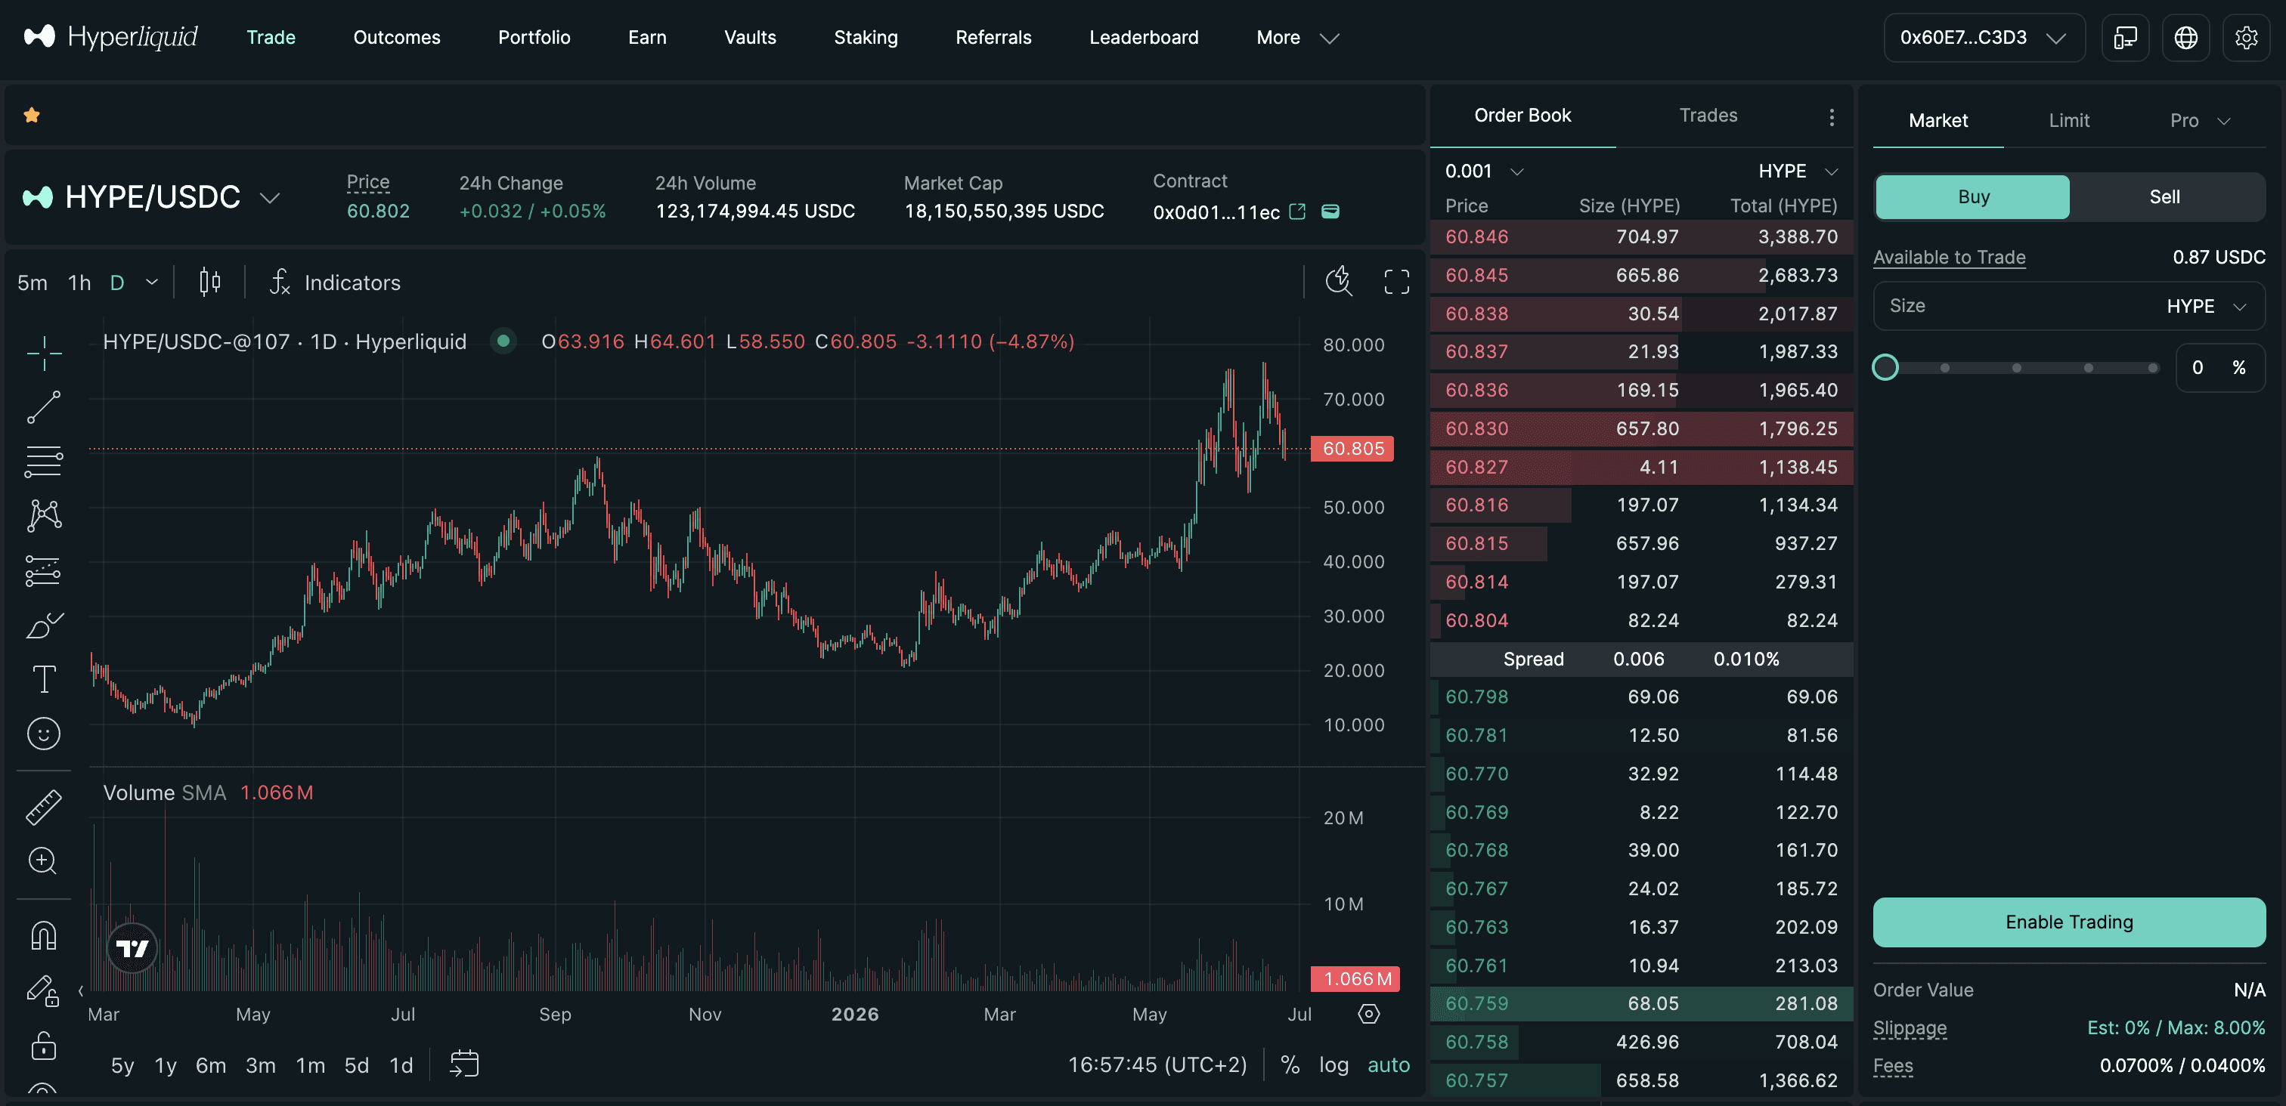Open the Pro order type dropdown
This screenshot has width=2286, height=1106.
[x=2200, y=121]
